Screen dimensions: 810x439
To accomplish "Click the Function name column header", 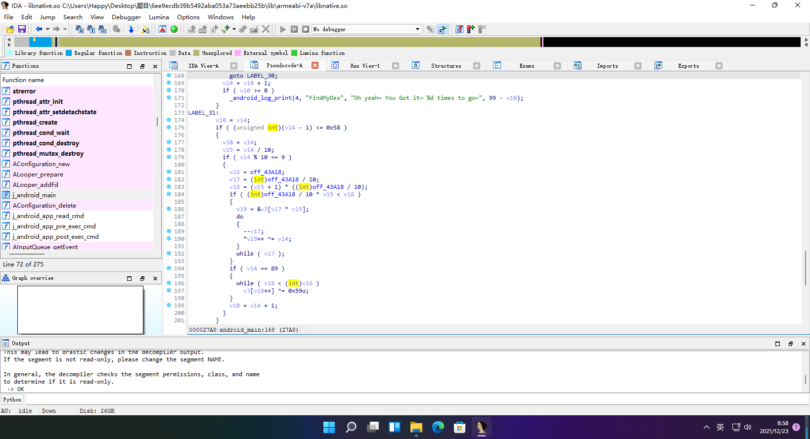I will (x=77, y=80).
